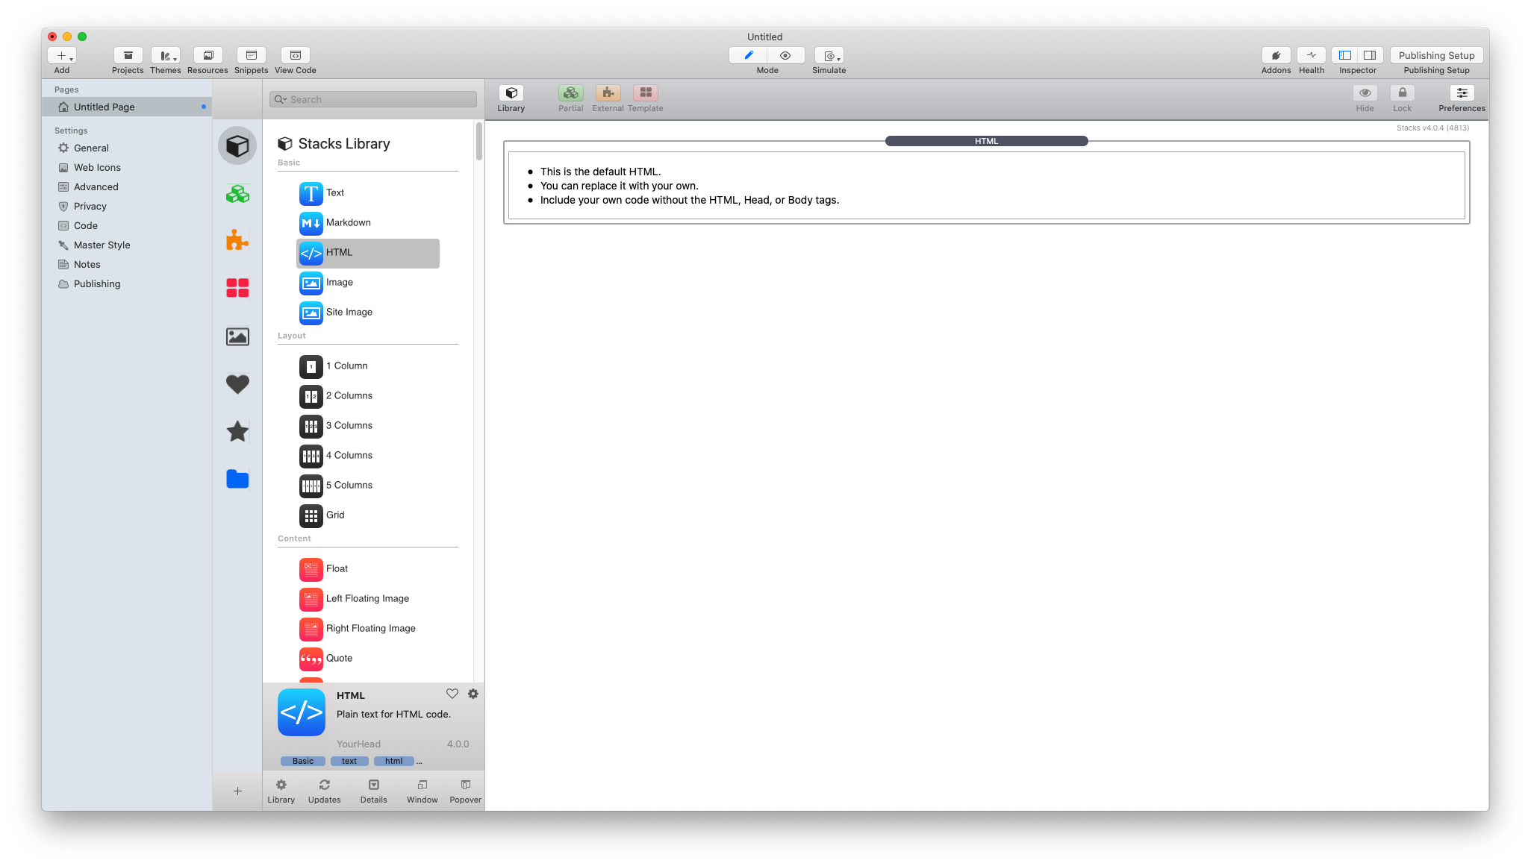Open the Projects toolbar button
1531x866 pixels.
(x=128, y=56)
